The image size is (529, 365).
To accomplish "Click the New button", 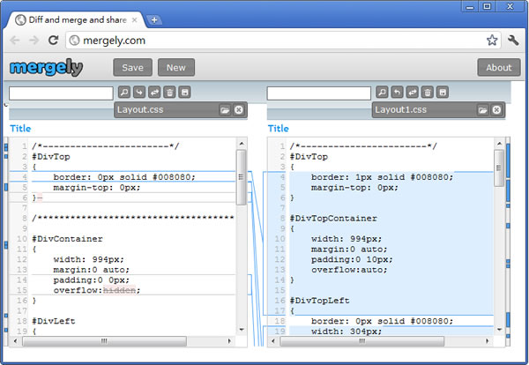I will 175,68.
